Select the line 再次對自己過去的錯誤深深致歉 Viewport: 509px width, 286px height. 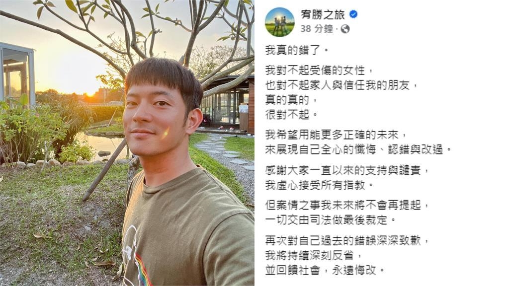point(347,241)
